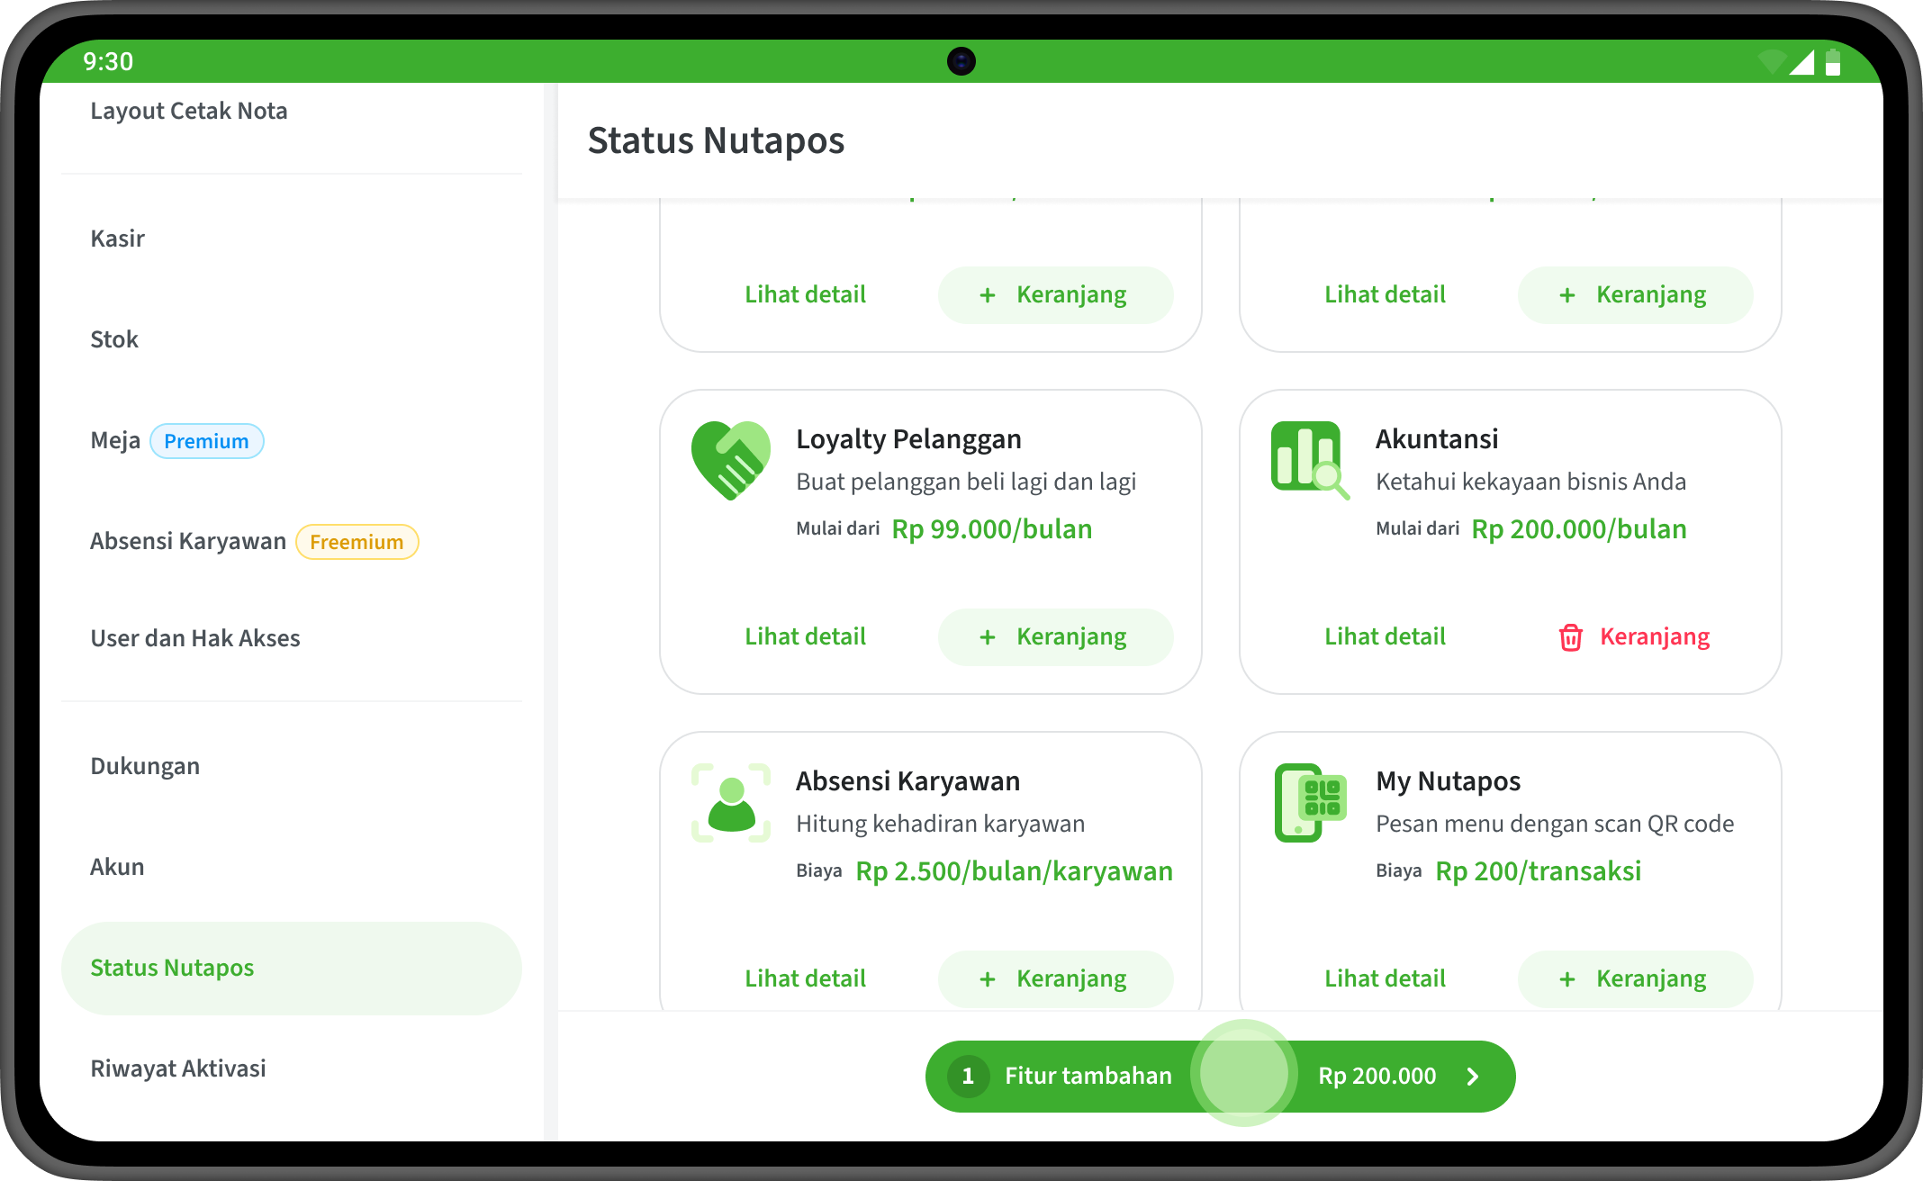Open Kasir settings in sidebar

pyautogui.click(x=117, y=239)
